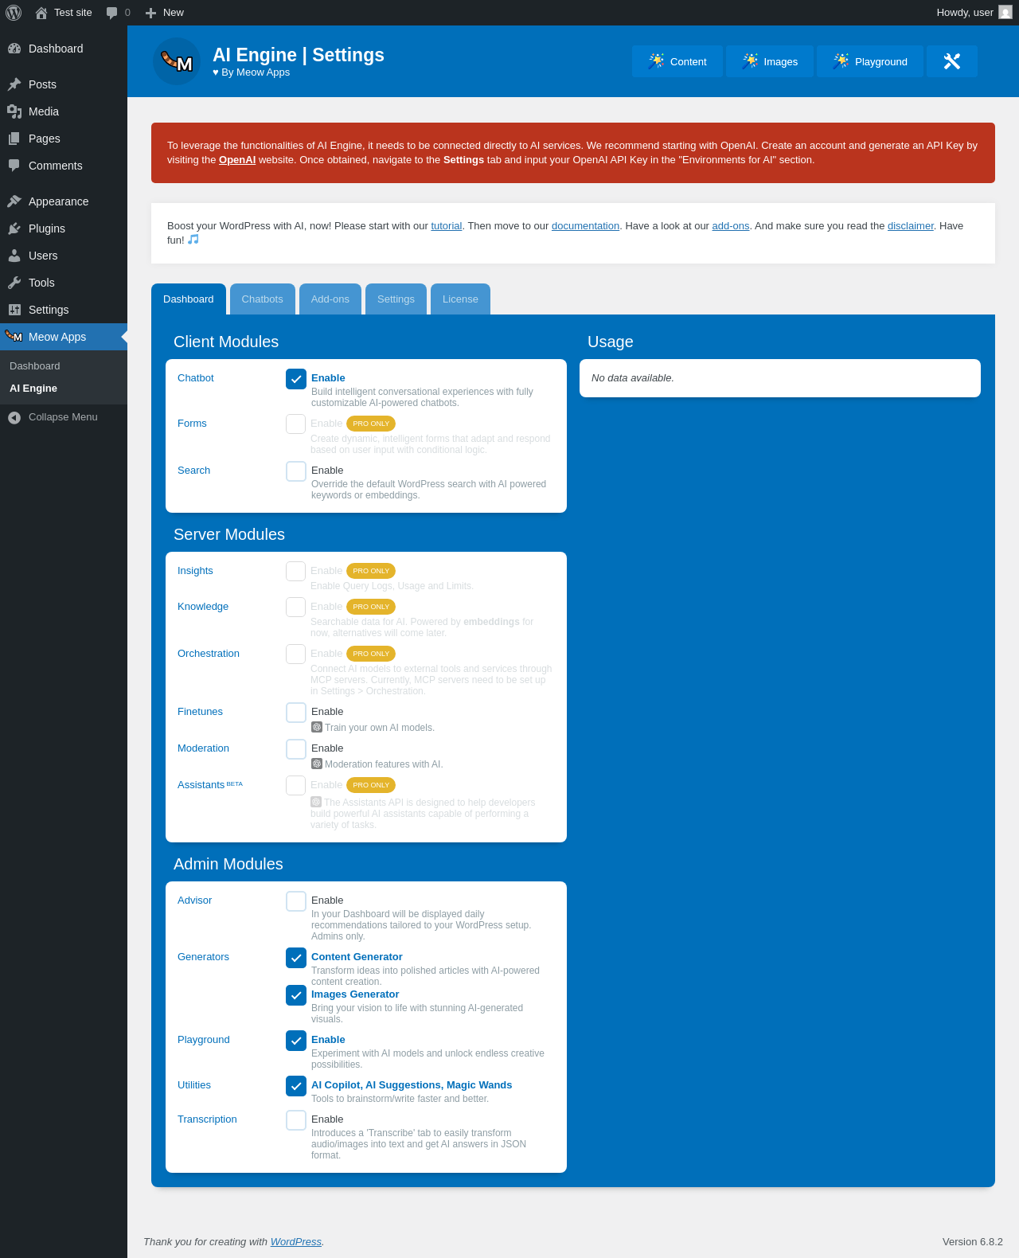Click the Settings sliders icon in the sidebar
The height and width of the screenshot is (1258, 1019).
(14, 310)
